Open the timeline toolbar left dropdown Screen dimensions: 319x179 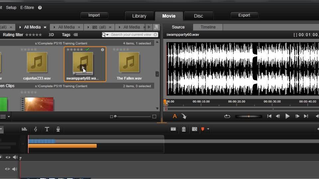1,129
